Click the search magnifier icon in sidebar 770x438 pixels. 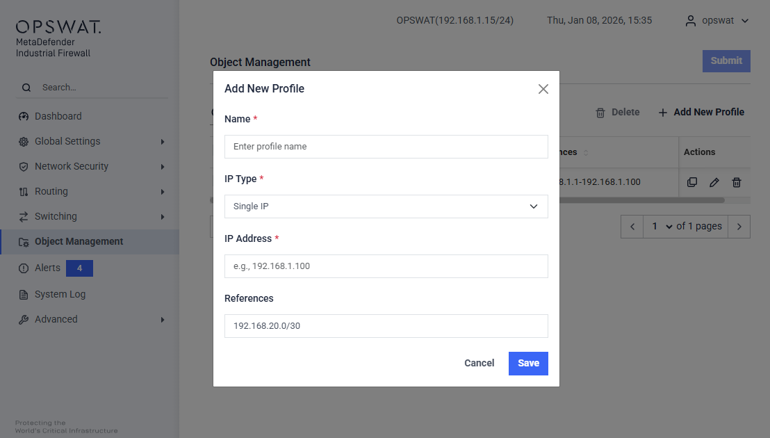point(26,88)
